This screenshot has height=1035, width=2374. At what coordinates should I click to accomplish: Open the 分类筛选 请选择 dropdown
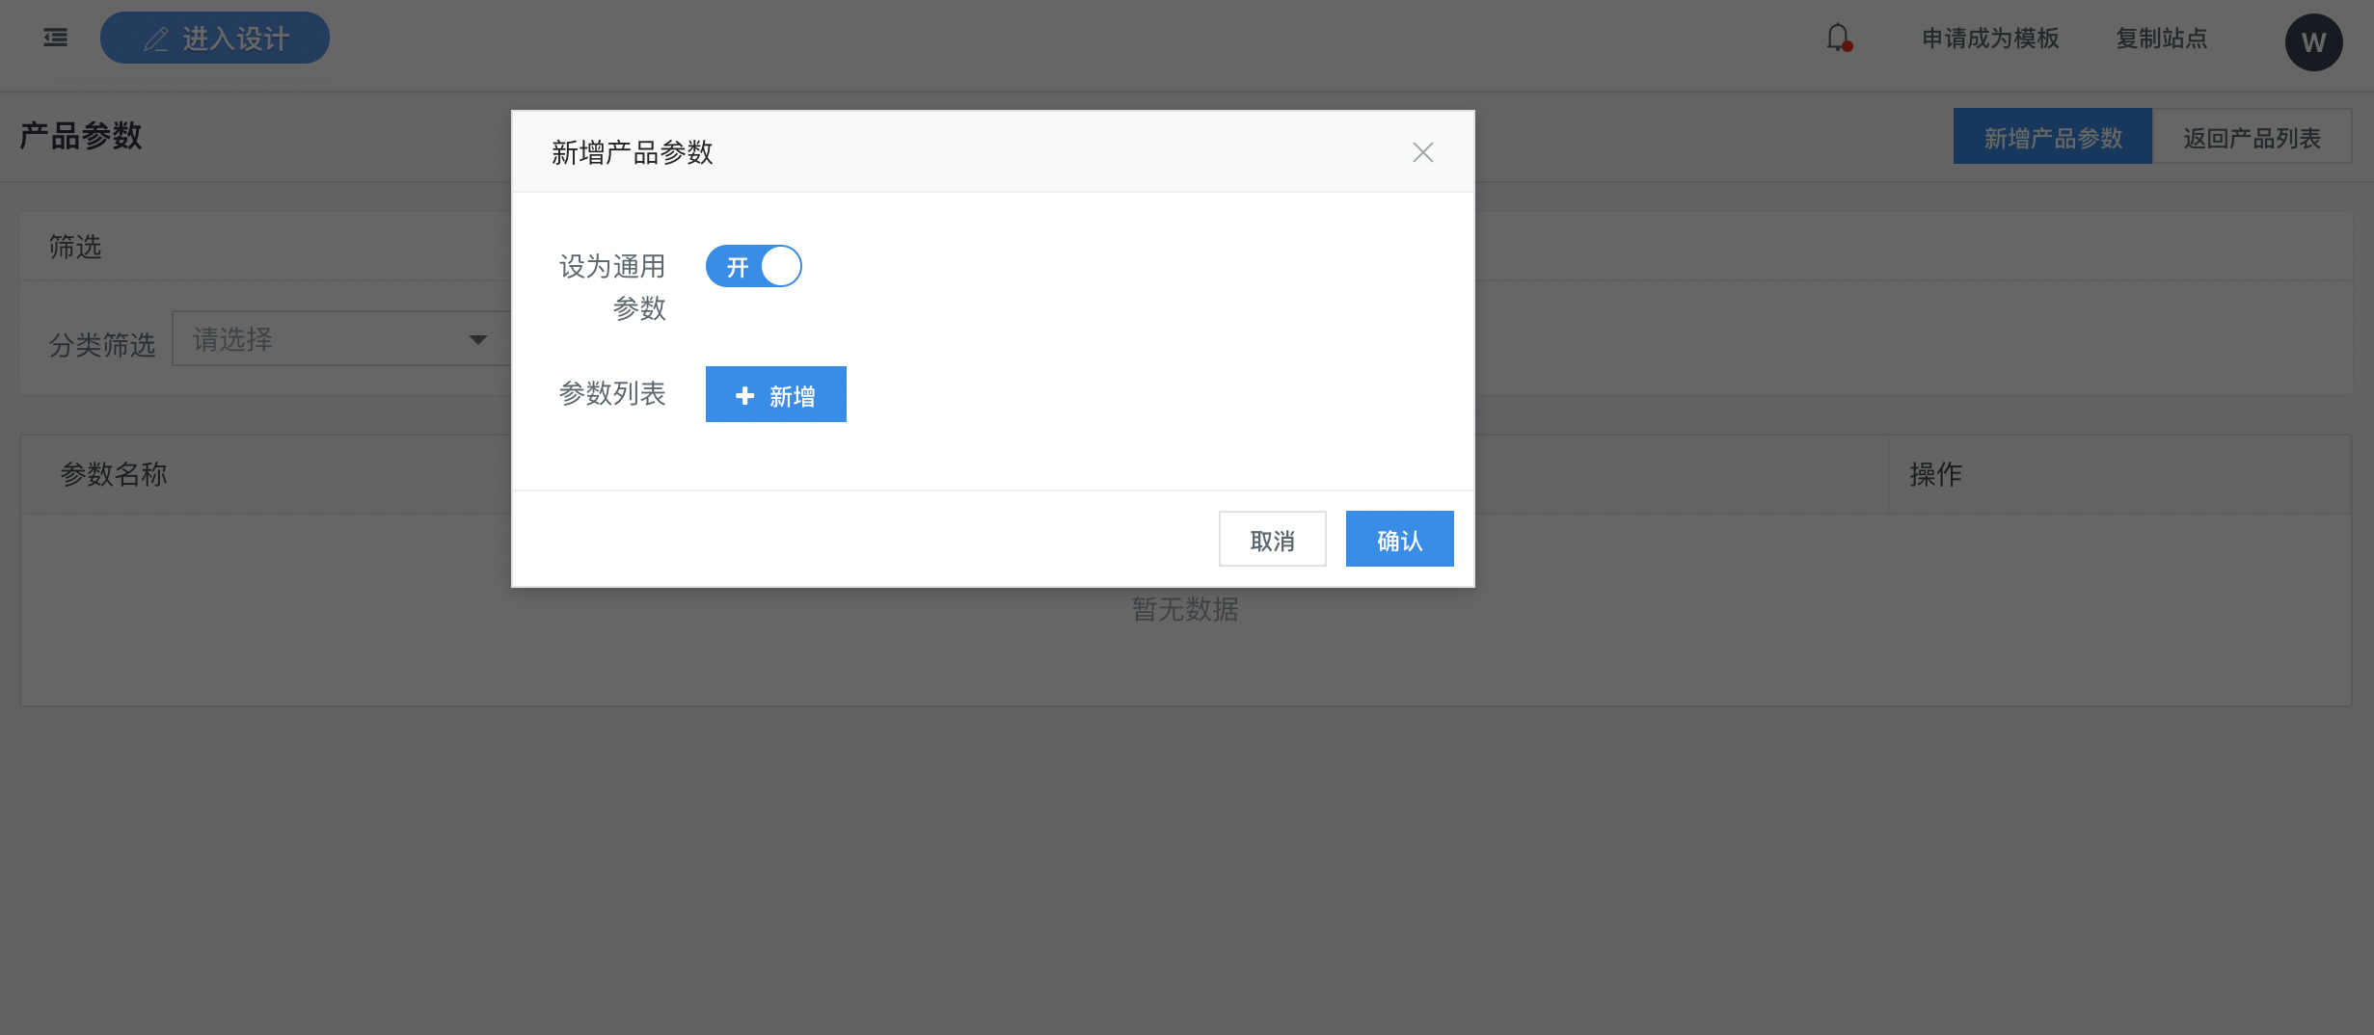tap(342, 338)
